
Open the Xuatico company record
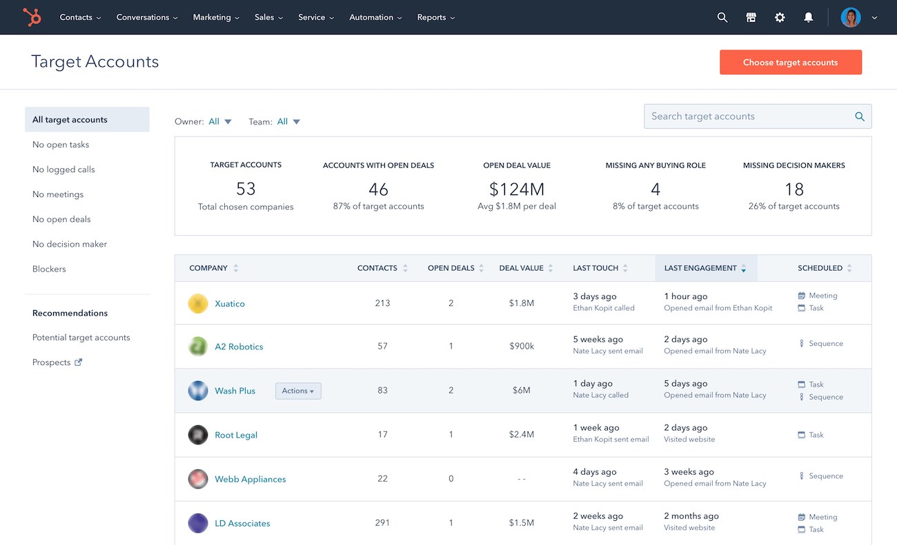[x=230, y=303]
